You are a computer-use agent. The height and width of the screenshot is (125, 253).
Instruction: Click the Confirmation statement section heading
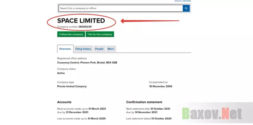(144, 102)
